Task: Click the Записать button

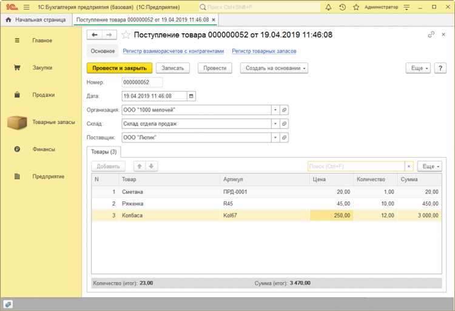Action: coord(173,68)
